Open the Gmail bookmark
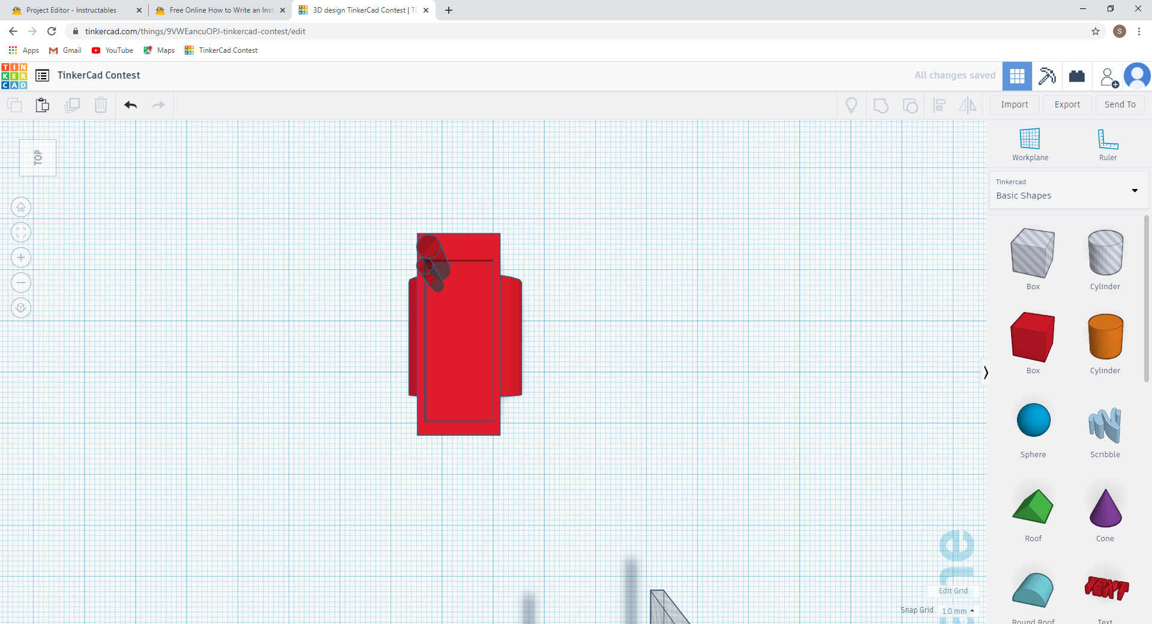The image size is (1152, 624). pyautogui.click(x=65, y=50)
